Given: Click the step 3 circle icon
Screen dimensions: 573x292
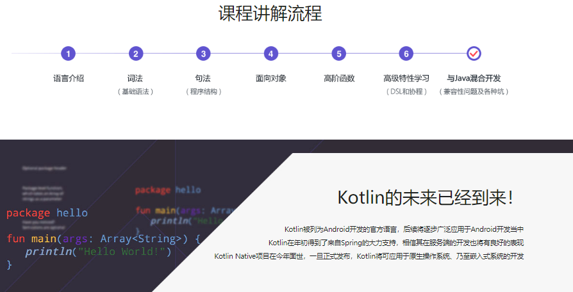Looking at the screenshot, I should pos(204,54).
